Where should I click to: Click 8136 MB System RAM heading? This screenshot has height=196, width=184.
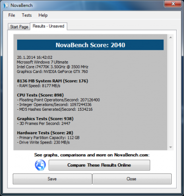coord(53,81)
